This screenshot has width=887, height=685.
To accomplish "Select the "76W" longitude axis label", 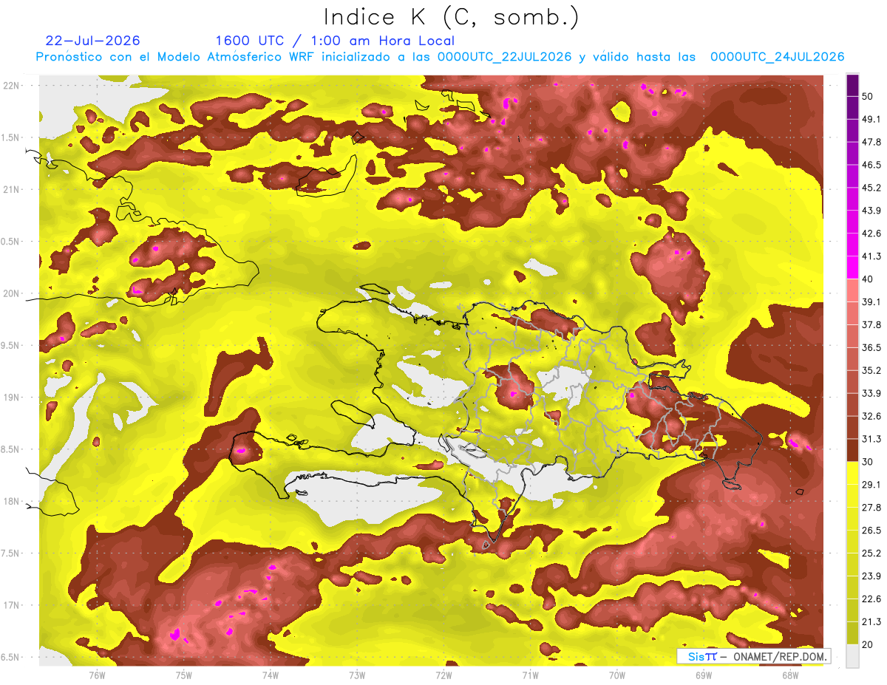I will (x=97, y=675).
